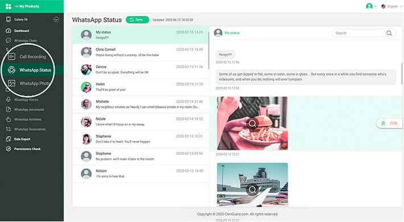Select Dennie's status row
Image resolution: width=404 pixels, height=222 pixels.
(x=141, y=69)
